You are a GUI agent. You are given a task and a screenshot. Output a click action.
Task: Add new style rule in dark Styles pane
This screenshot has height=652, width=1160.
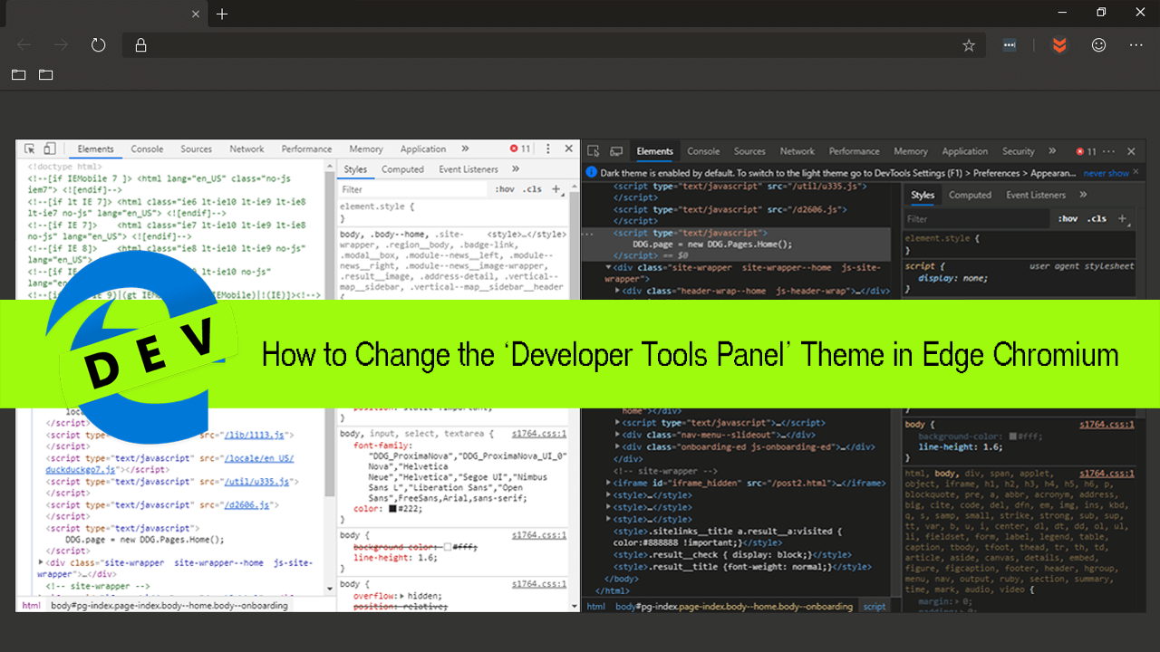click(x=1122, y=218)
